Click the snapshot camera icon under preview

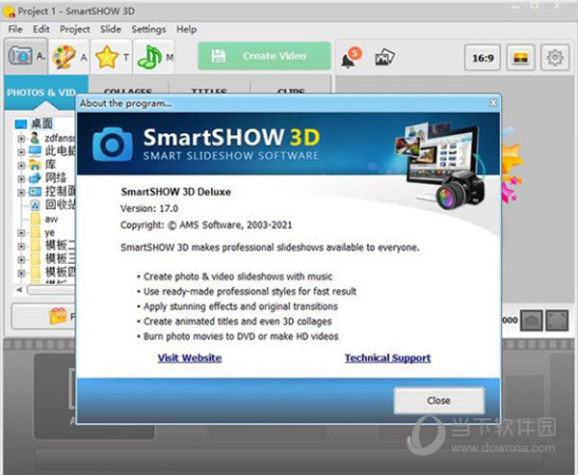click(x=531, y=320)
